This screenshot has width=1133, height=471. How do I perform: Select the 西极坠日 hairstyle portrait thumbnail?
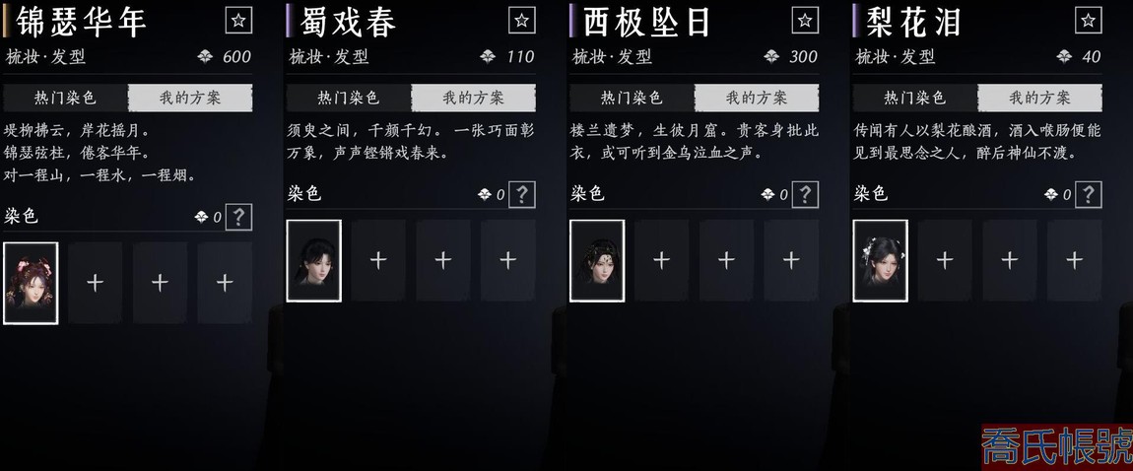pyautogui.click(x=598, y=261)
